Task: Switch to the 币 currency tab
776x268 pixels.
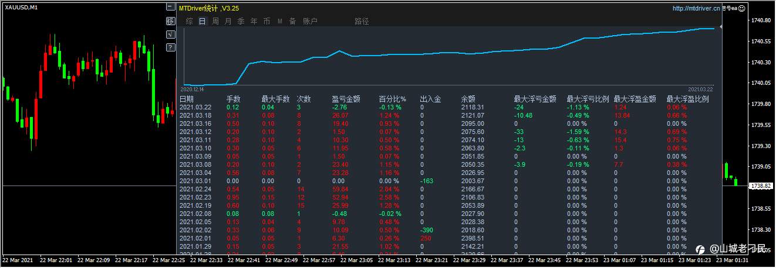Action: pos(267,21)
